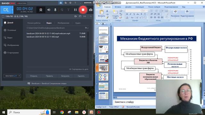Open the Рисование dropdown in ribbon
The height and width of the screenshot is (115, 205).
point(175,14)
